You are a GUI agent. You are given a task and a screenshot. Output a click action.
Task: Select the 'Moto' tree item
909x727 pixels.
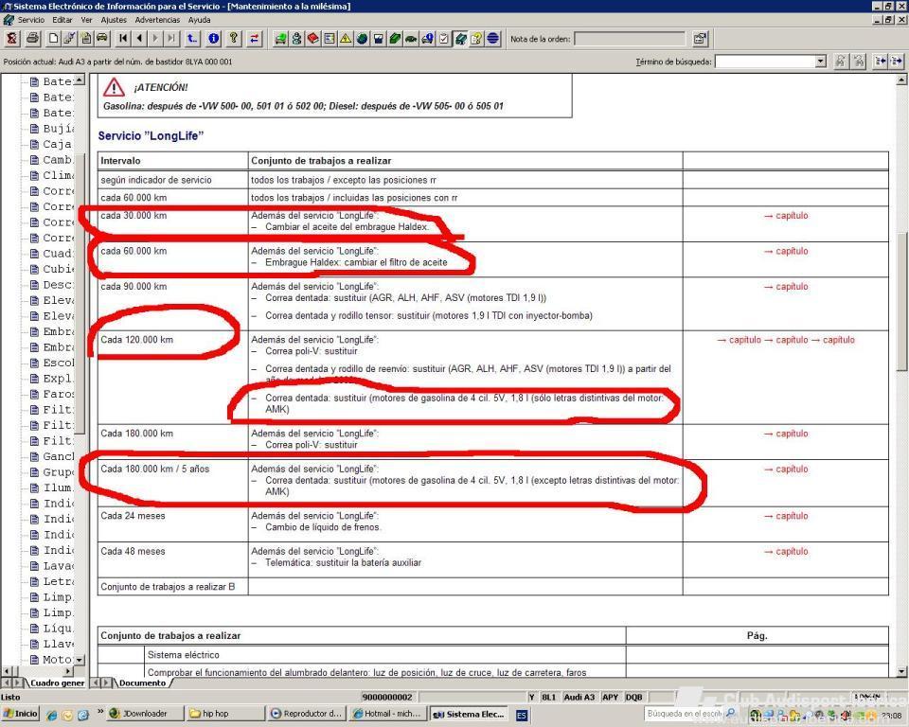[x=51, y=660]
